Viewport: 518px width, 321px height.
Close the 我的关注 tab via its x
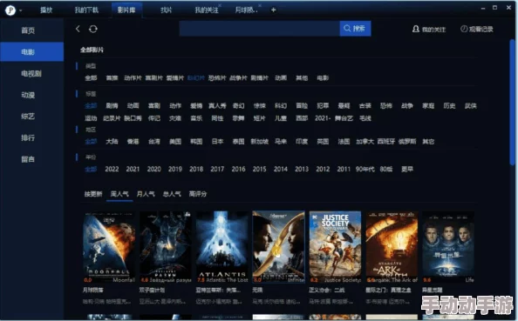(220, 5)
